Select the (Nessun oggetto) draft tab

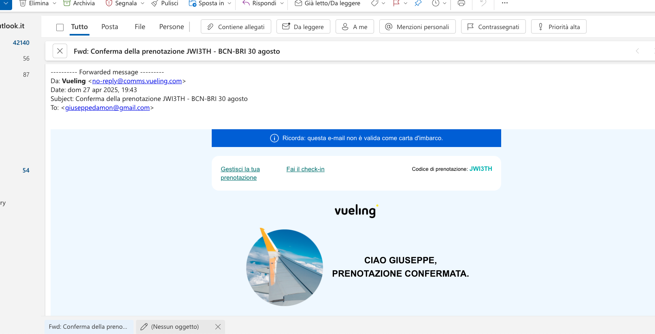174,327
